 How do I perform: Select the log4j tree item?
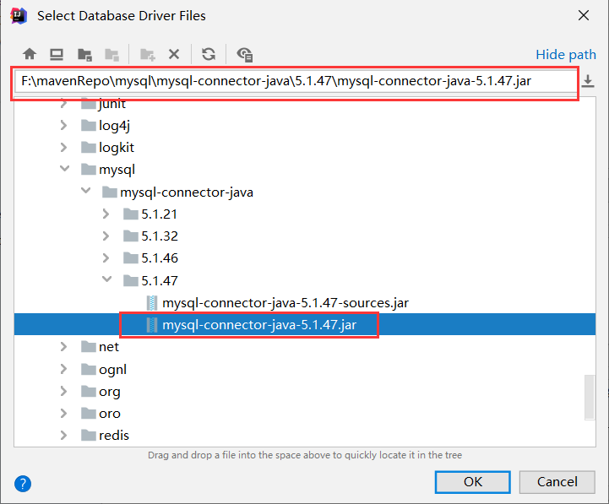point(114,126)
